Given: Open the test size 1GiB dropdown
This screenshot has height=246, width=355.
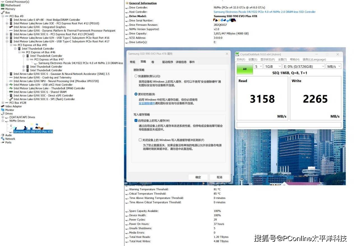Looking at the screenshot, I should click(272, 66).
